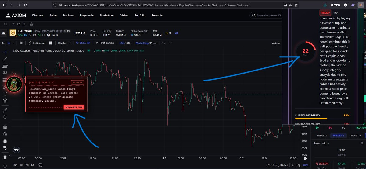Open the browser translate icon
This screenshot has height=169, width=366.
click(x=291, y=5)
